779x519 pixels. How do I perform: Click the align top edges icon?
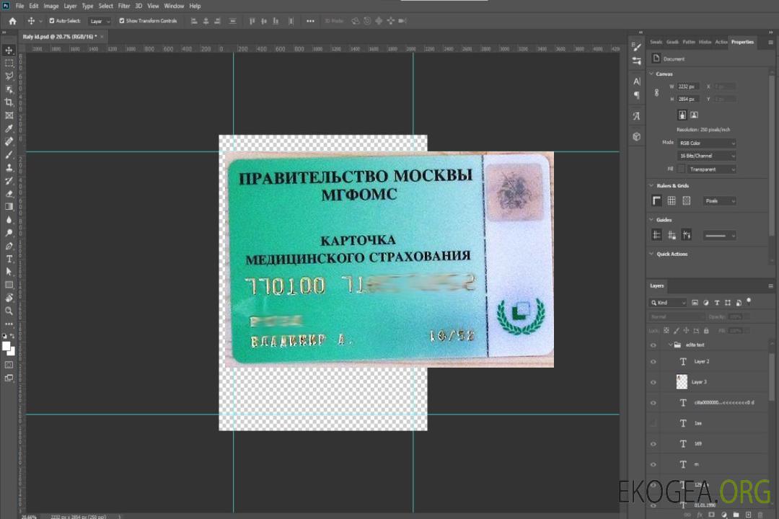point(252,21)
